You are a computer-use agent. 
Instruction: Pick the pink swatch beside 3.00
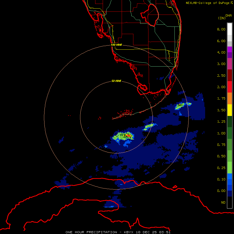tap(230, 64)
